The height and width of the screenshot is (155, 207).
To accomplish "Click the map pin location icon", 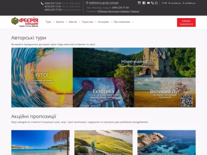I will pyautogui.click(x=87, y=3).
